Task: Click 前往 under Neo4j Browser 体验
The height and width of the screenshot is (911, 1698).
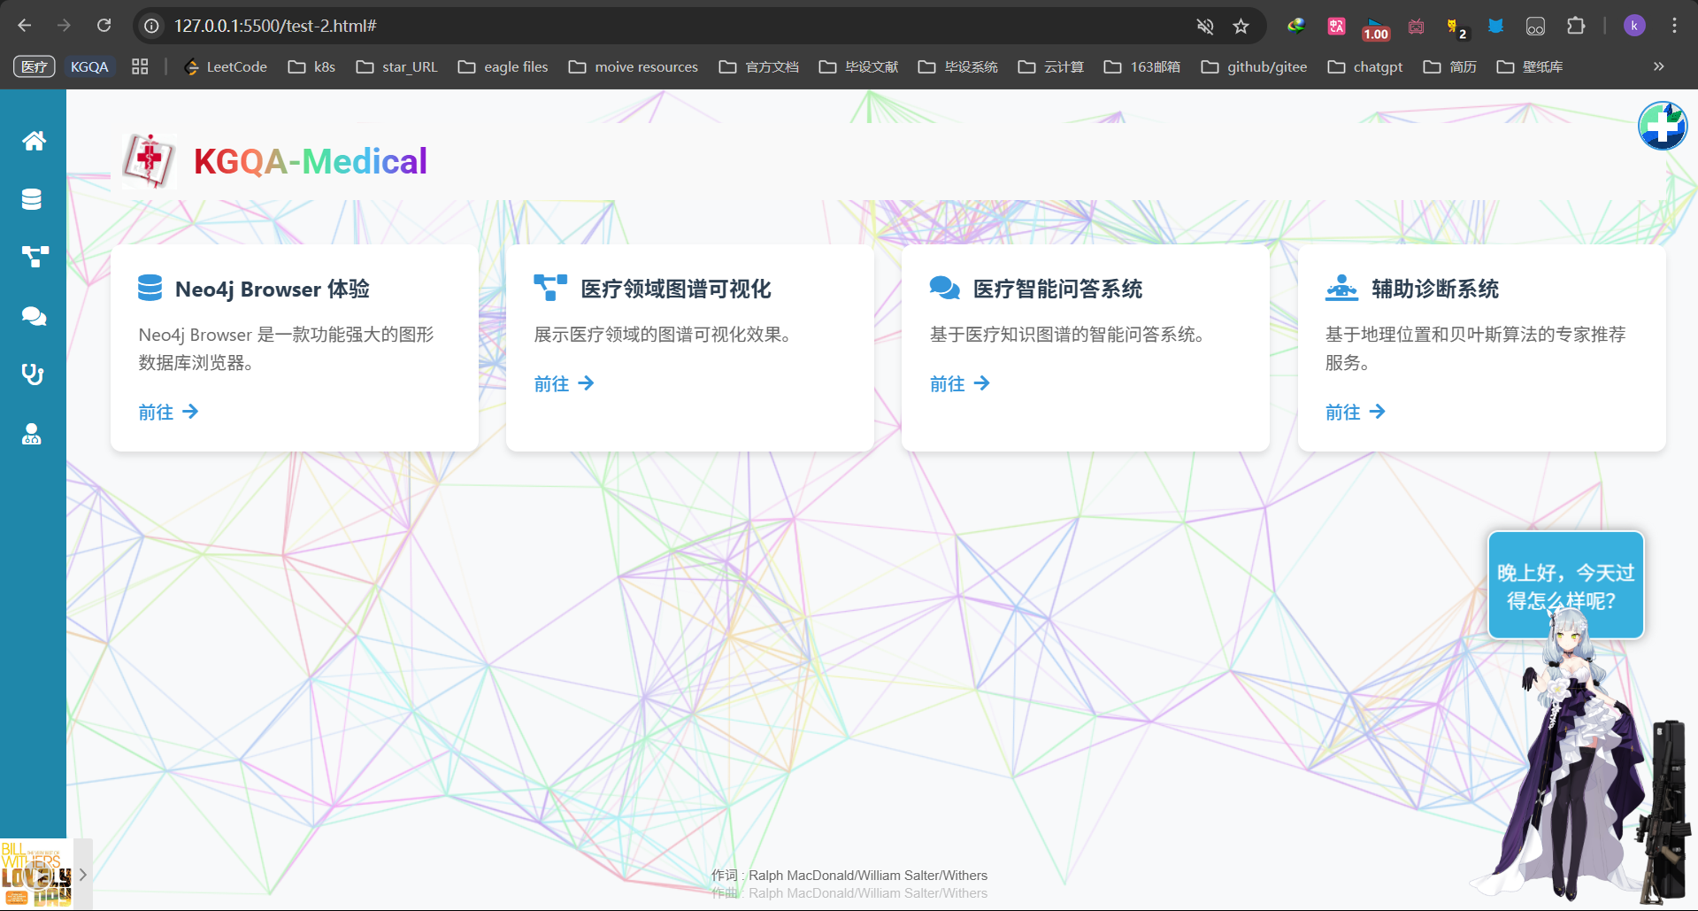Action: [x=168, y=412]
